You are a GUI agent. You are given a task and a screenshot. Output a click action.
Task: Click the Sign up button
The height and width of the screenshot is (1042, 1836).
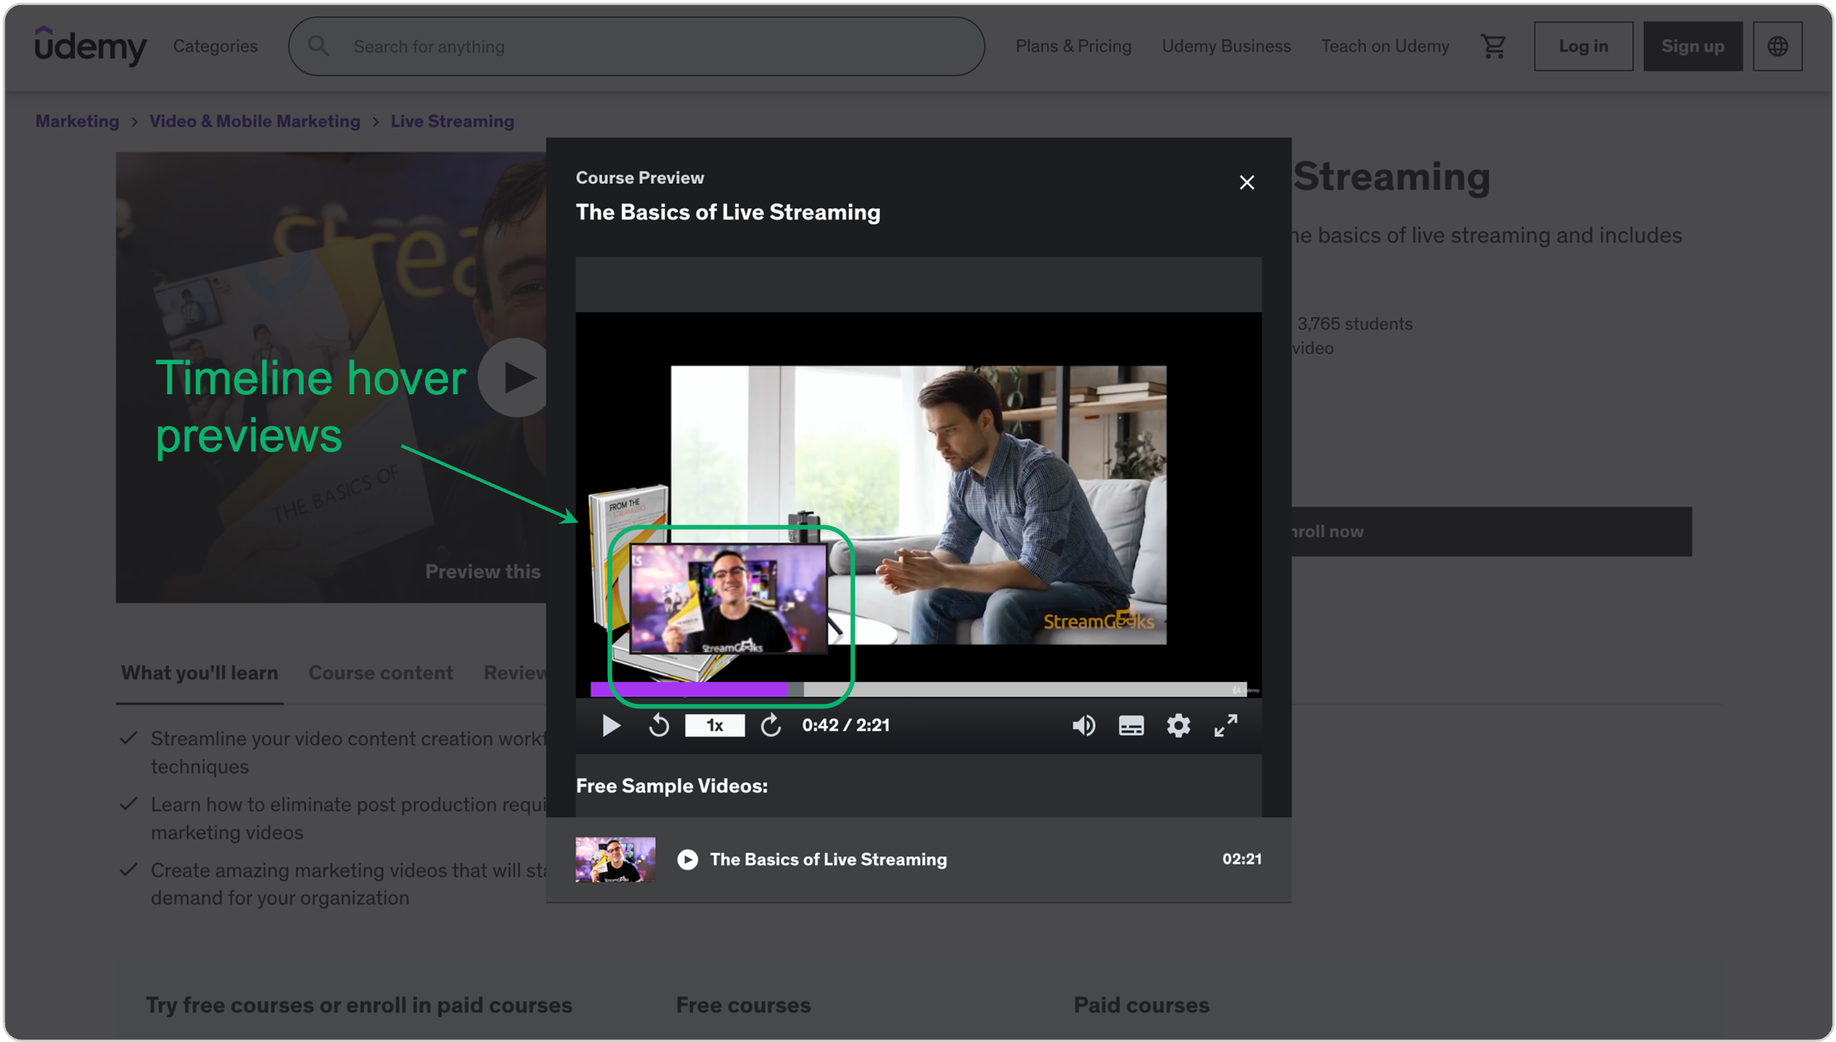(x=1692, y=46)
